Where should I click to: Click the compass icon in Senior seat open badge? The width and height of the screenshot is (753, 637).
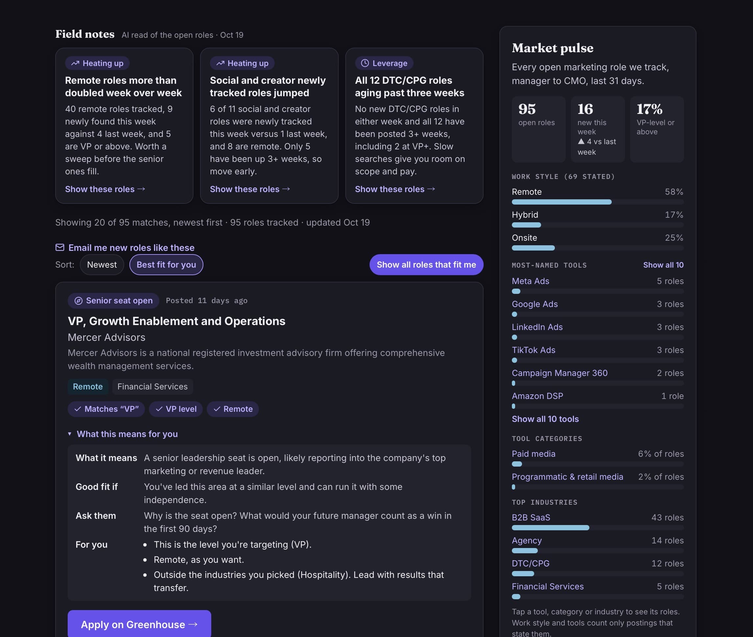click(x=79, y=301)
